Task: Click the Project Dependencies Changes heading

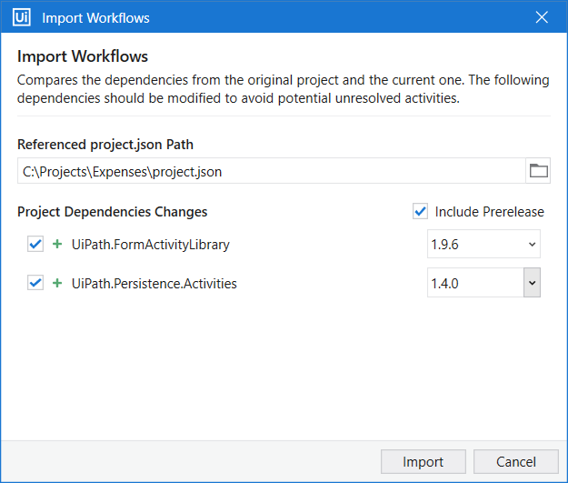Action: click(x=113, y=212)
